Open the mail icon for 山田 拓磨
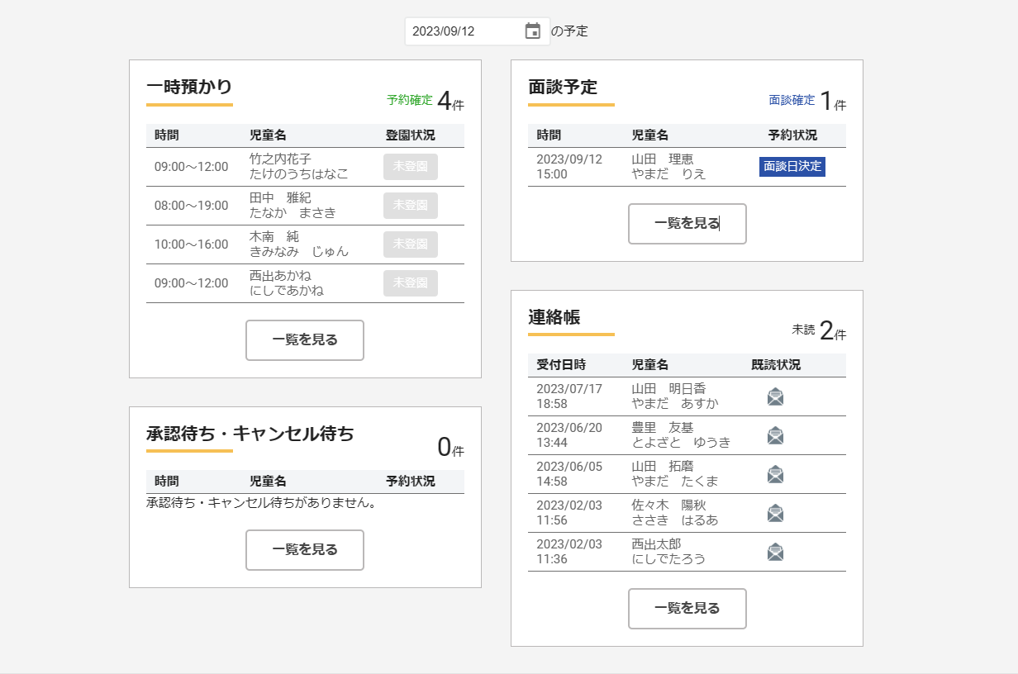The image size is (1018, 674). pyautogui.click(x=775, y=474)
